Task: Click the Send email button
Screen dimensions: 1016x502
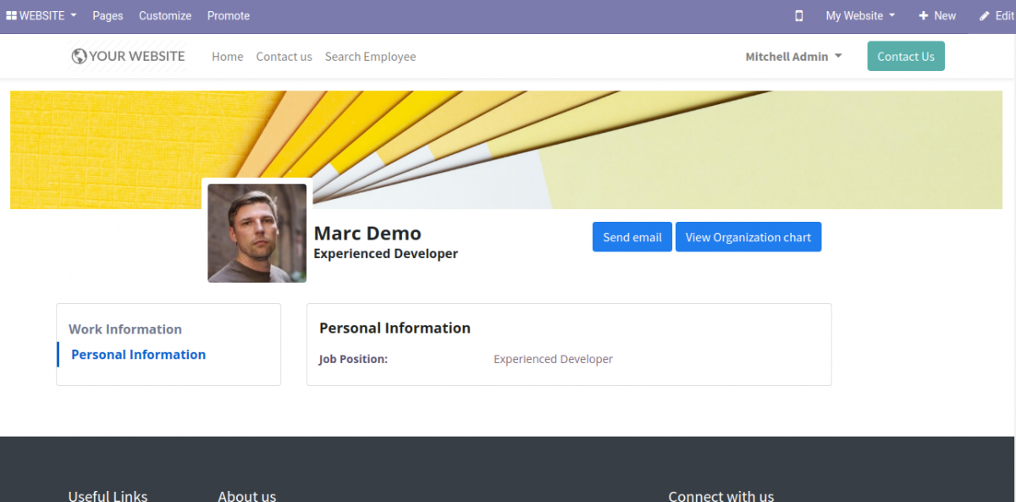Action: tap(632, 236)
